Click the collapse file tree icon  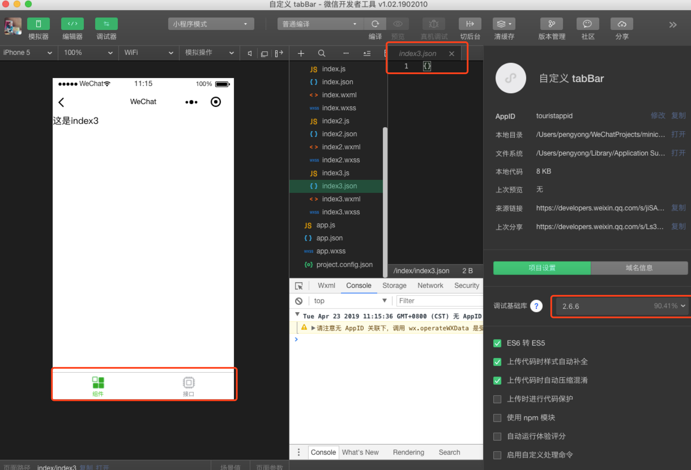[x=367, y=53]
